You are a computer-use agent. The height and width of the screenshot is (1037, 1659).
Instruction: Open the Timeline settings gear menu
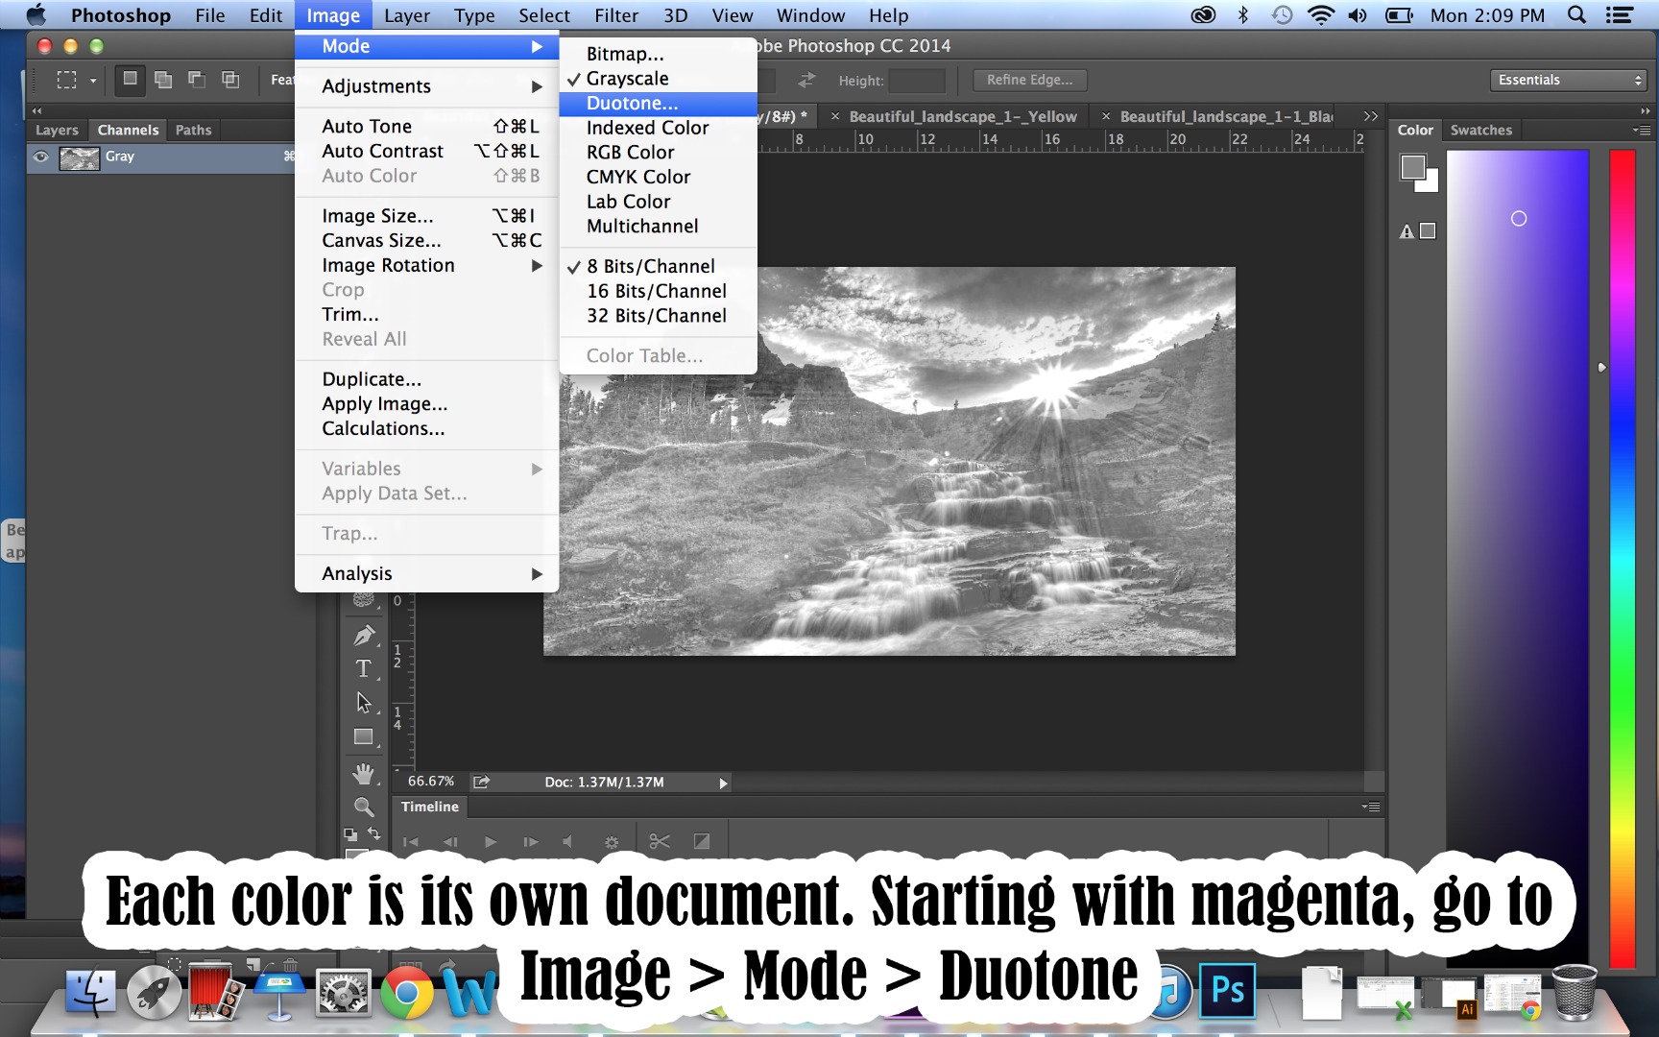[612, 841]
